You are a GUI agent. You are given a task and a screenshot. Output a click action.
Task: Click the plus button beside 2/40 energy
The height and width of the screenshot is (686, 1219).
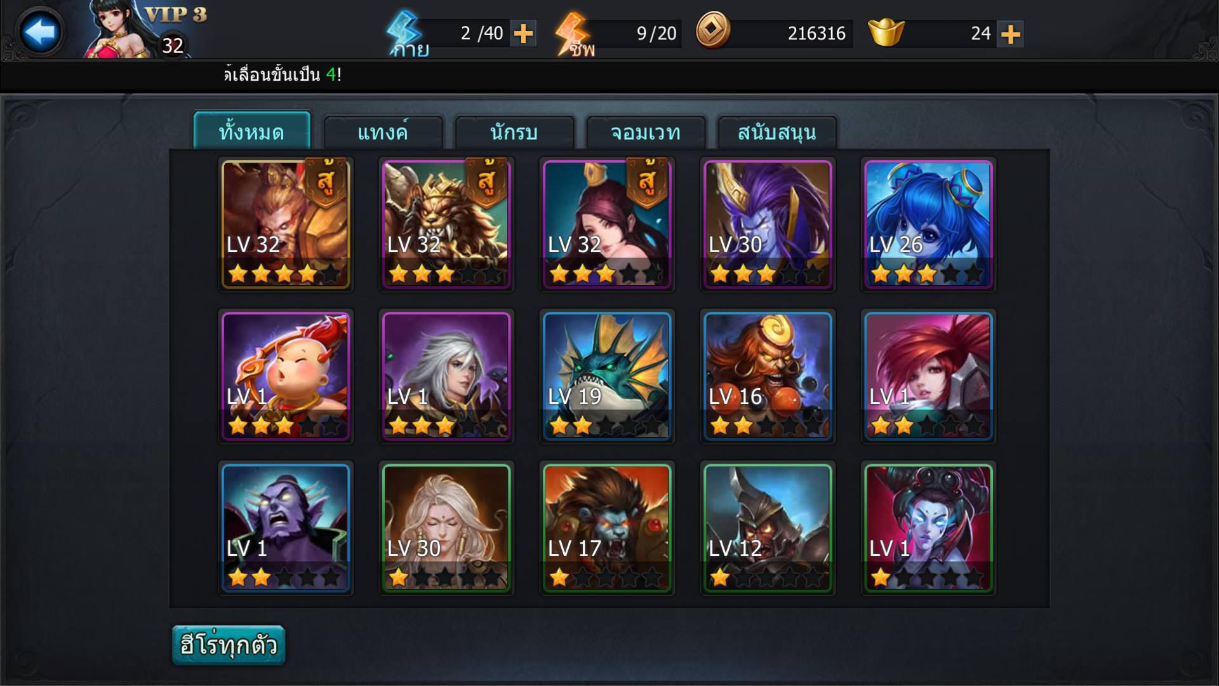tap(523, 34)
